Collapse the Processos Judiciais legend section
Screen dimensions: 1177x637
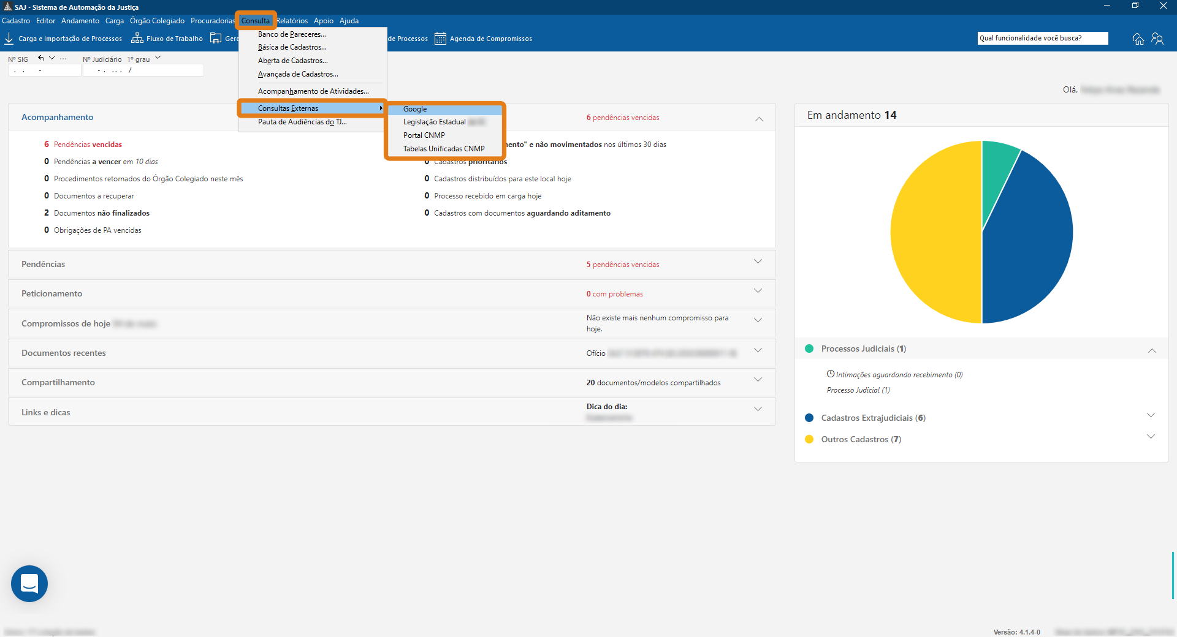click(x=1152, y=351)
